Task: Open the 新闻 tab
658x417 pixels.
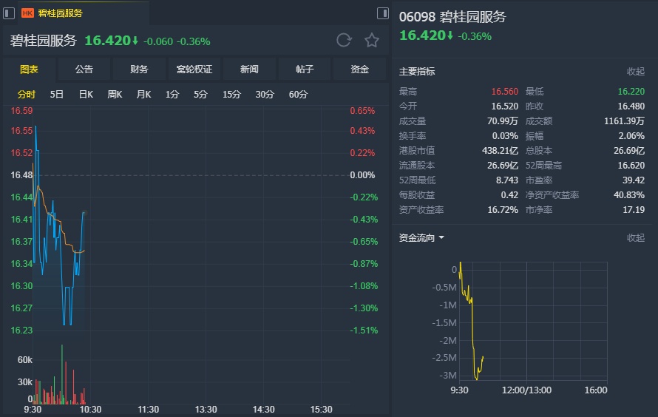Action: [x=249, y=69]
